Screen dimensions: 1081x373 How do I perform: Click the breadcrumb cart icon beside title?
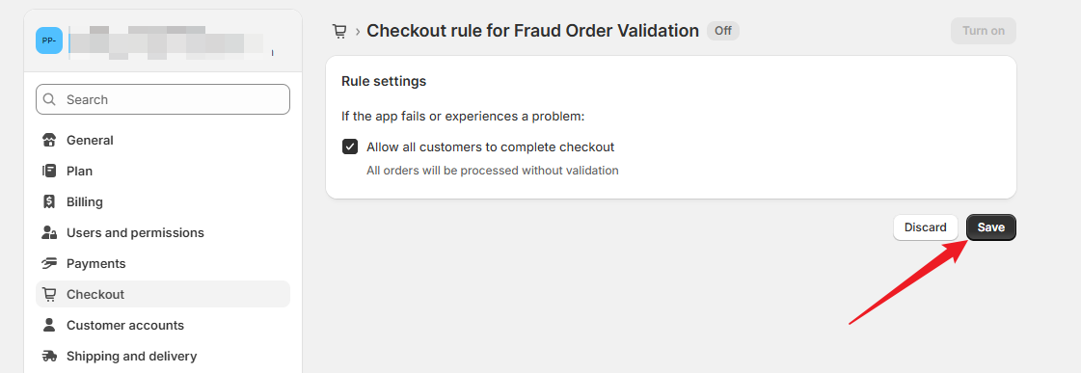(x=339, y=31)
